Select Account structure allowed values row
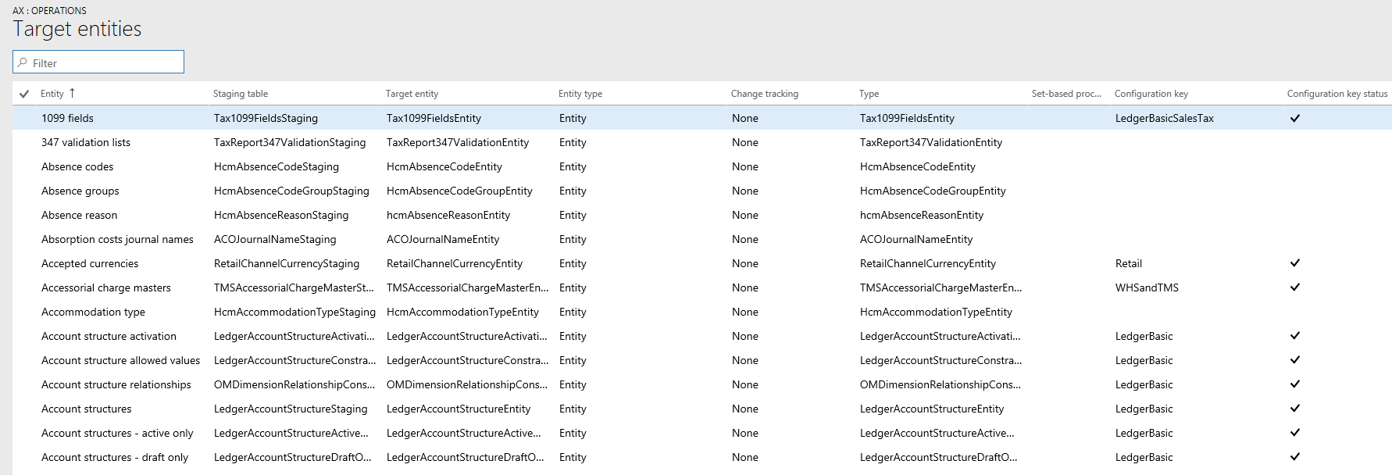The height and width of the screenshot is (475, 1392). click(x=702, y=360)
